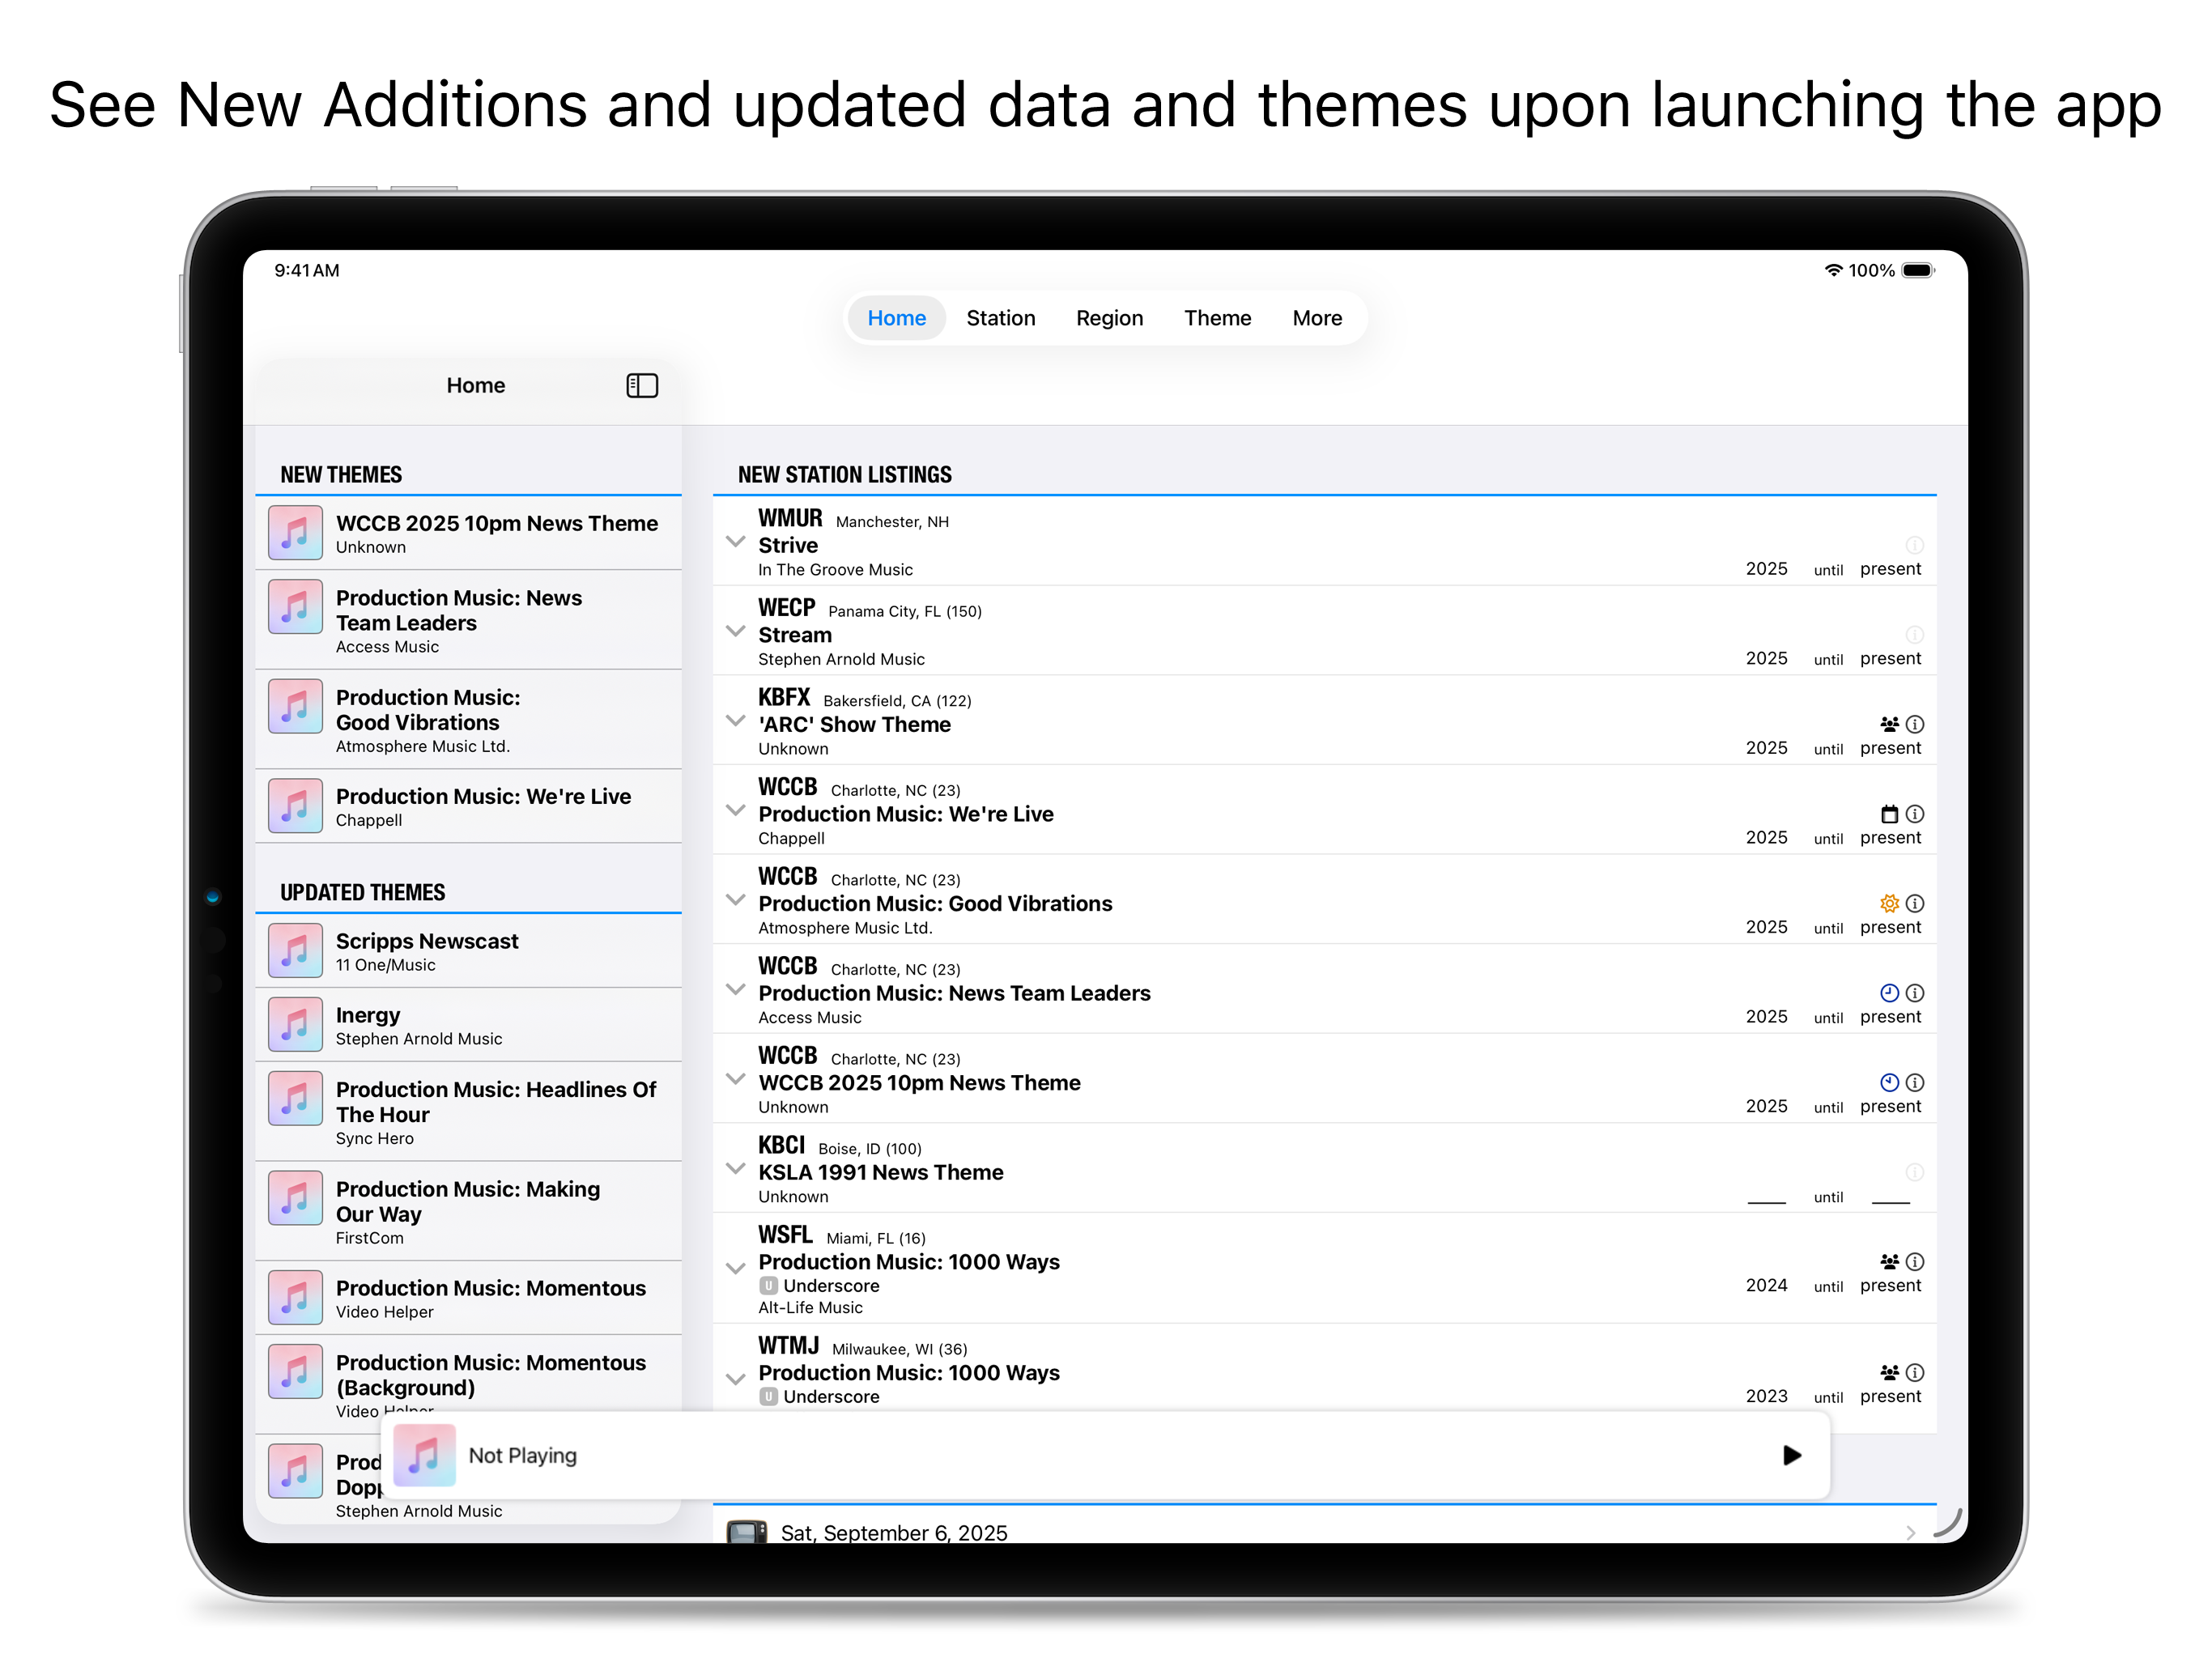Open info icon for WCCB 2025 10pm News row
The width and height of the screenshot is (2212, 1658).
click(x=1914, y=1082)
